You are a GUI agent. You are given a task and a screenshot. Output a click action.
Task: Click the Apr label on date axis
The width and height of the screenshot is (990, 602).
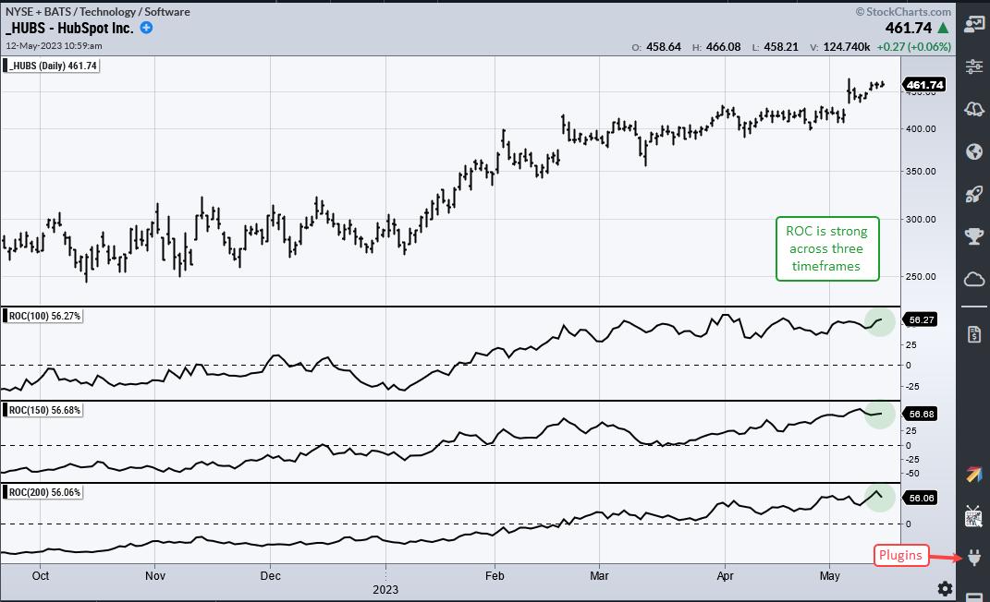coord(725,575)
